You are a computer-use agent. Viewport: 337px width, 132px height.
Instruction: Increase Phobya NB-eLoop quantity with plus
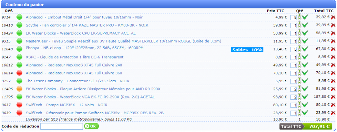[x=299, y=47]
